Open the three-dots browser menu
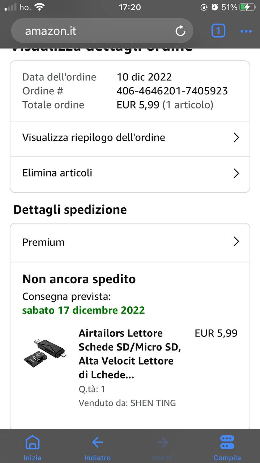This screenshot has width=260, height=463. (x=246, y=31)
